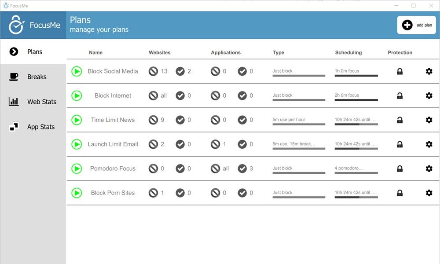Click the Name column header
Viewport: 440px width, 264px height.
[x=95, y=52]
